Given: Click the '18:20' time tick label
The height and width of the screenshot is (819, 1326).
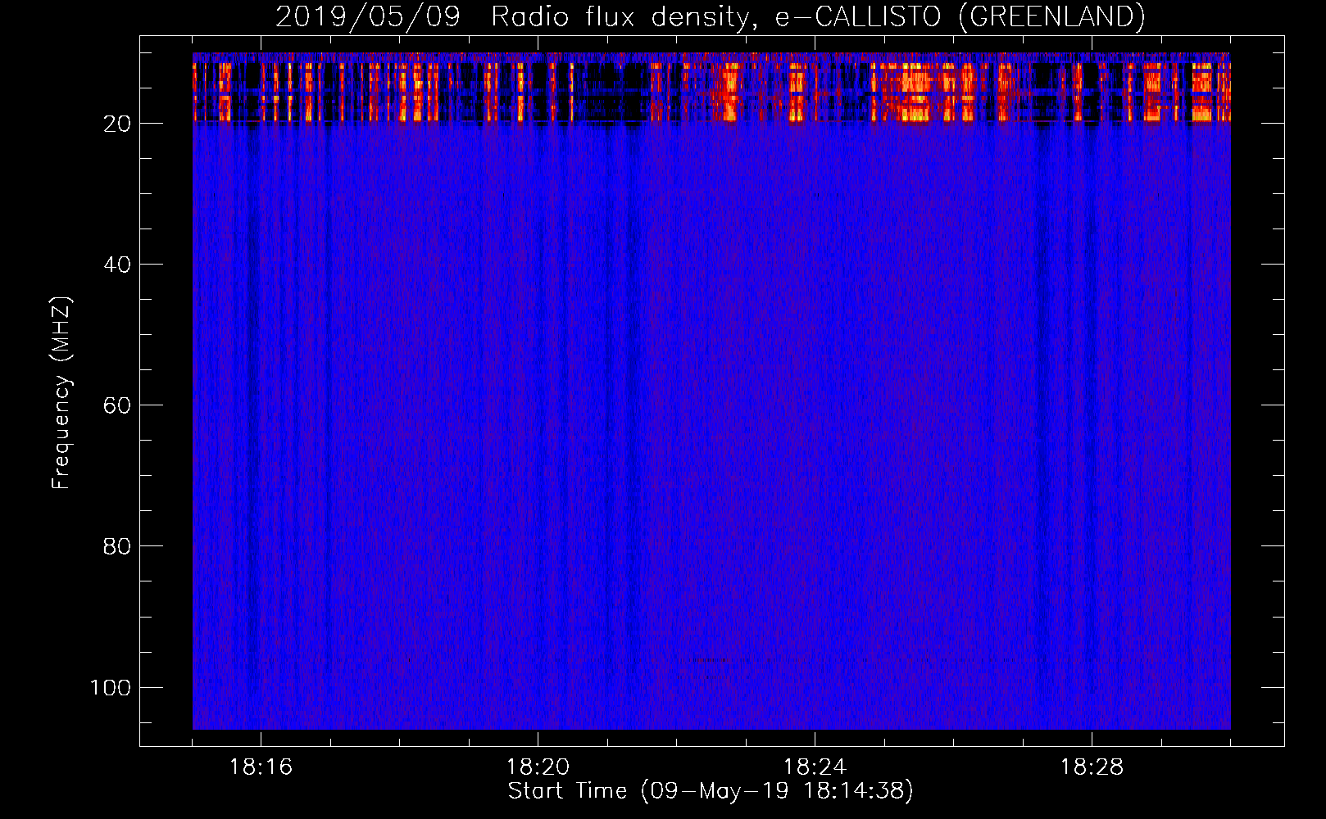Looking at the screenshot, I should pos(538,767).
